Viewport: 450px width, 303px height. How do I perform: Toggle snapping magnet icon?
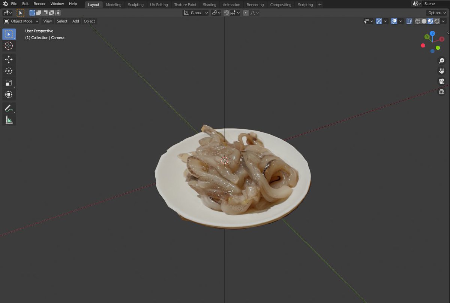pyautogui.click(x=226, y=13)
